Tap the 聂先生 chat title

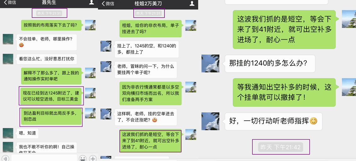[x=49, y=3]
